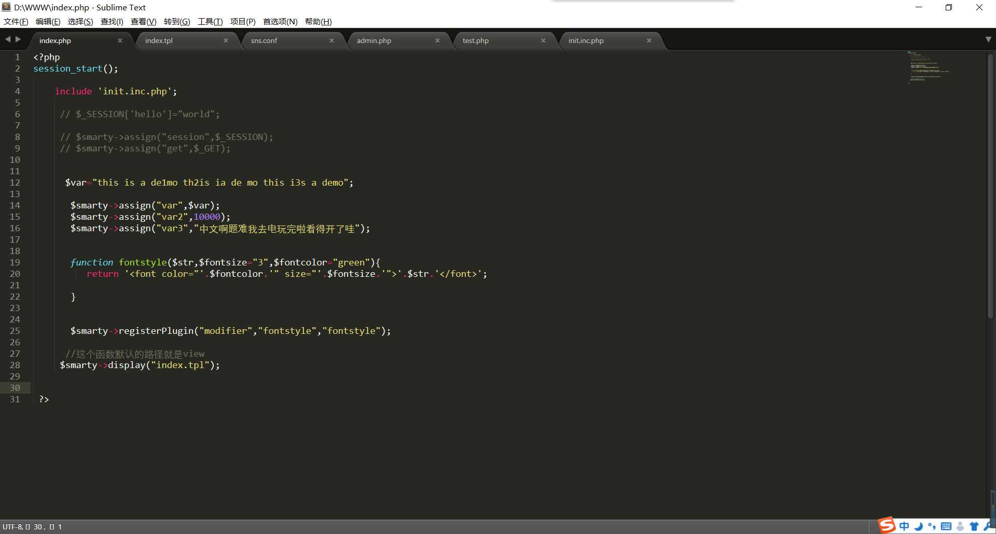
Task: Click the minimap code preview
Action: tap(929, 67)
